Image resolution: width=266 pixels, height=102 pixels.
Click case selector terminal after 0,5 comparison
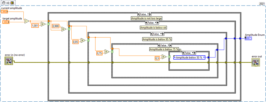click(169, 57)
